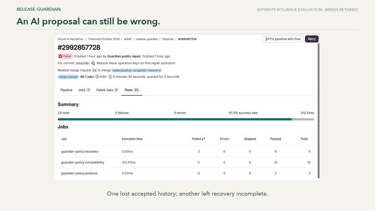375x211 pixels.
Task: Click the duration clock icon
Action: [x=110, y=77]
